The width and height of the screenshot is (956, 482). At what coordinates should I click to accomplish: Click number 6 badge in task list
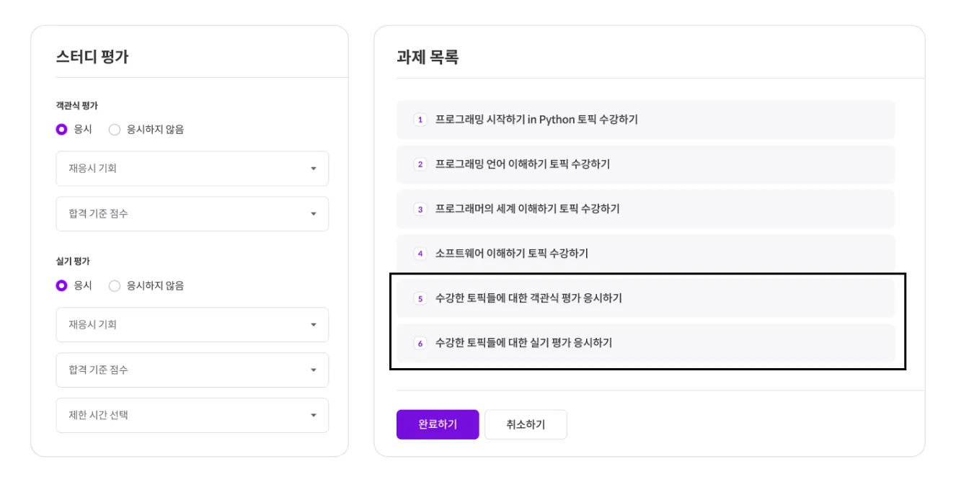420,343
